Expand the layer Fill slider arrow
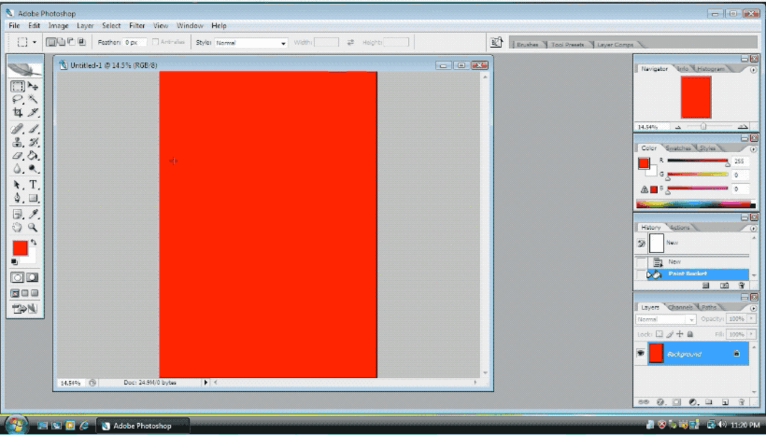 pos(751,334)
